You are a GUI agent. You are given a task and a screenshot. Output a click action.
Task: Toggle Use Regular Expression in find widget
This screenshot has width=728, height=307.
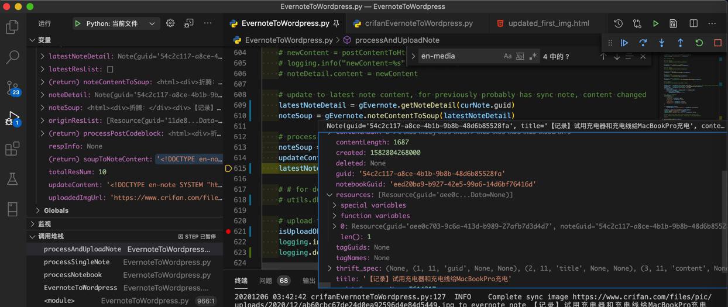533,57
